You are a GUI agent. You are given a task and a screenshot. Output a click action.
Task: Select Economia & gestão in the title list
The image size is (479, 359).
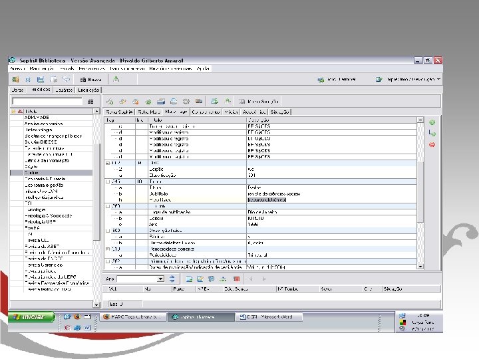point(44,185)
